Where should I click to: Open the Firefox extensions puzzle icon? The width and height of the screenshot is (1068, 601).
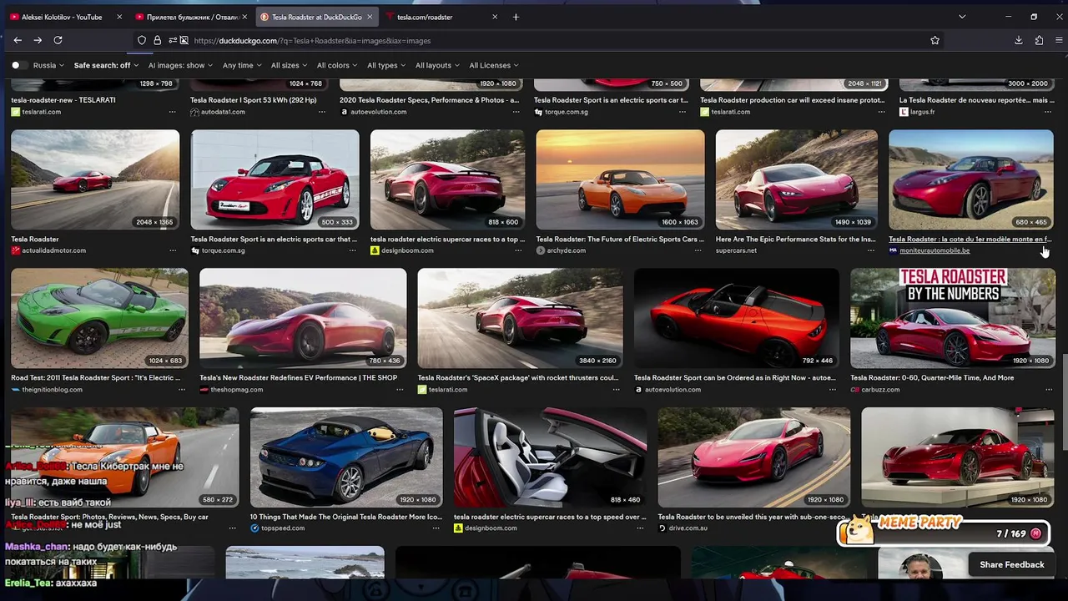1039,40
